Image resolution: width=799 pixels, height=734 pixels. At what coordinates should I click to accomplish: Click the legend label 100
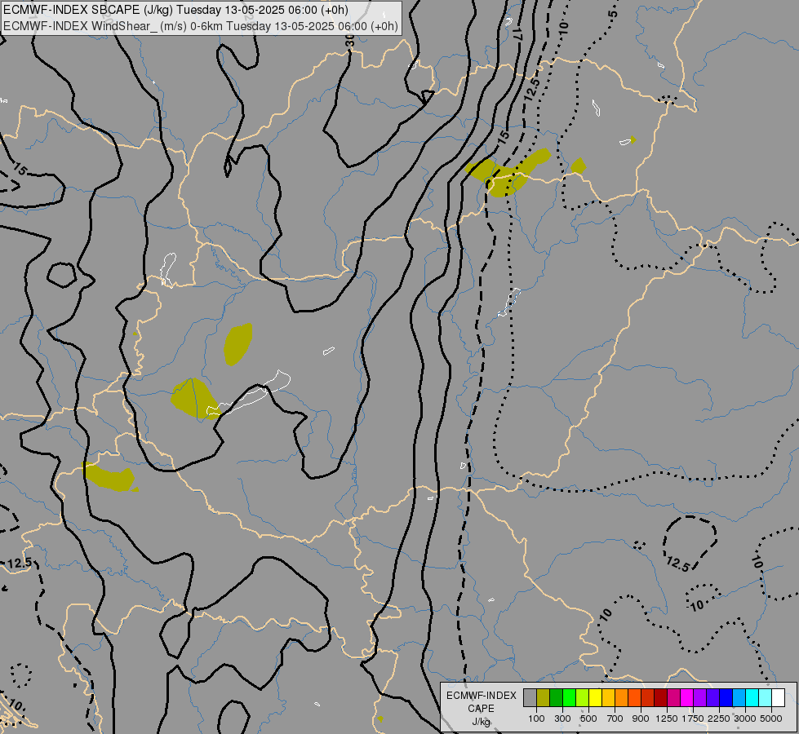[x=536, y=719]
